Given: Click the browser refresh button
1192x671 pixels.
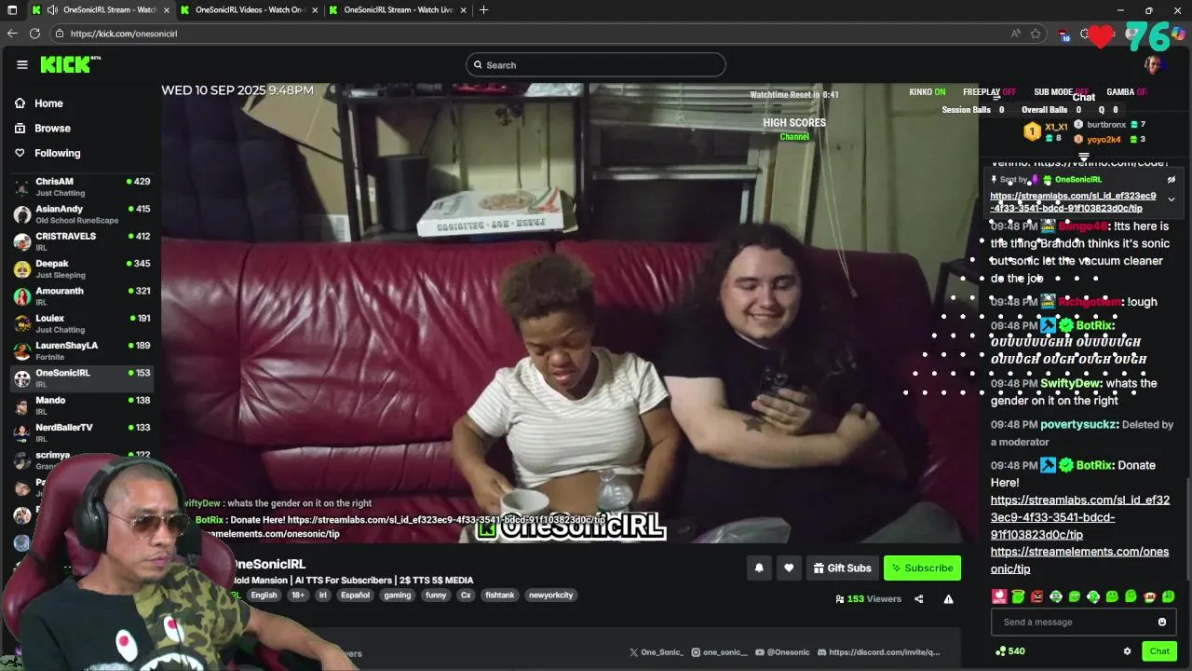Looking at the screenshot, I should [34, 34].
